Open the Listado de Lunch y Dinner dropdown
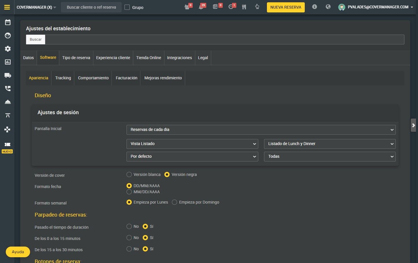Viewport: 418px width, 263px height. click(330, 144)
